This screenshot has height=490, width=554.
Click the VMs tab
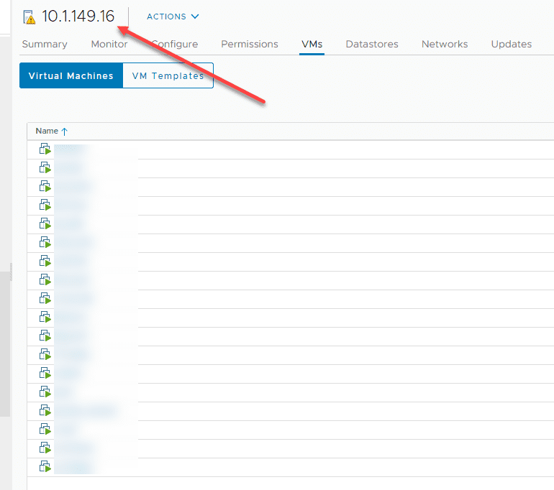(312, 44)
